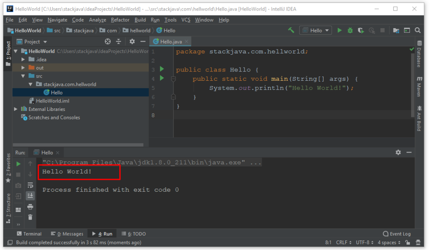Collapse the src folder in Project tree
The width and height of the screenshot is (431, 250).
click(x=23, y=76)
